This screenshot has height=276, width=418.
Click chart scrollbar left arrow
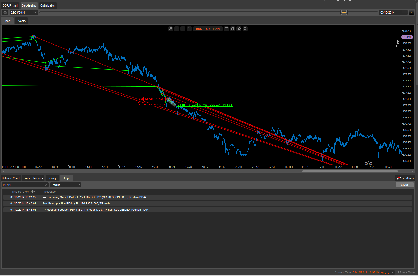pos(3,171)
